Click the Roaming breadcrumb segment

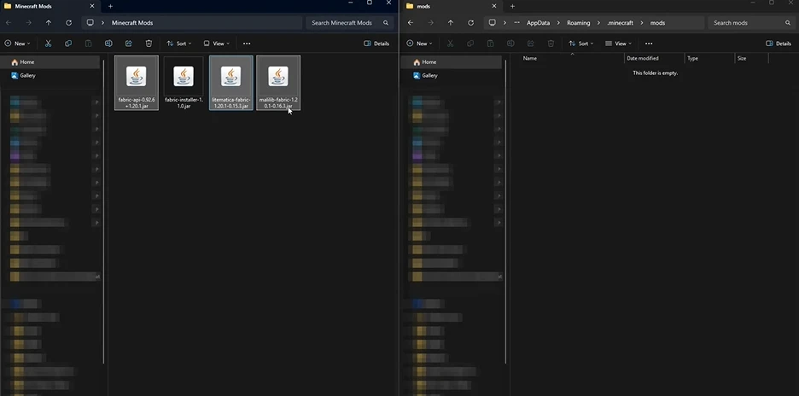pyautogui.click(x=578, y=23)
